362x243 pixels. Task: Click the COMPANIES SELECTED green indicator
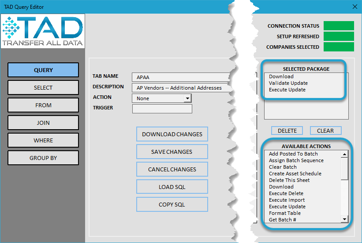339,47
